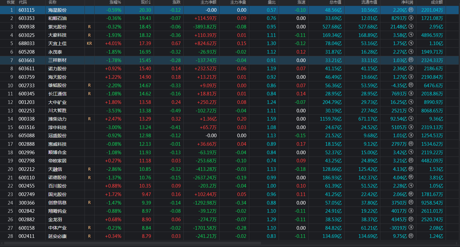Screen dimensions: 460x247
Task: Select the stock name 海星股份
Action: [x=57, y=10]
